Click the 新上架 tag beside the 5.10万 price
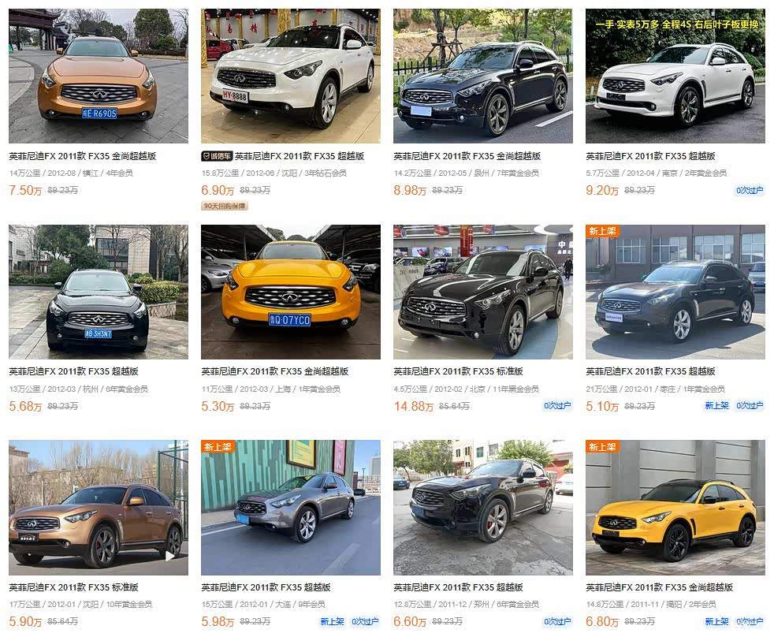Viewport: 774px width, 637px height. click(x=716, y=405)
